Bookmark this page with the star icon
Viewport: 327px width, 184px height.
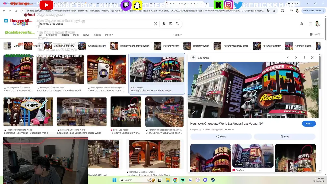274,11
